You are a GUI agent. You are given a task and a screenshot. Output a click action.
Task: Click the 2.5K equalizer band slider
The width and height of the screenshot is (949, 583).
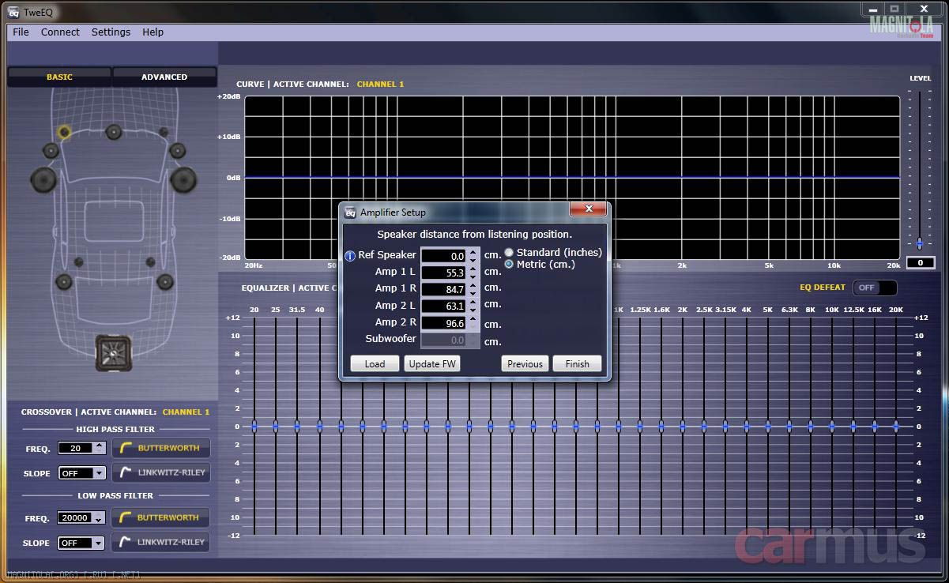(704, 426)
